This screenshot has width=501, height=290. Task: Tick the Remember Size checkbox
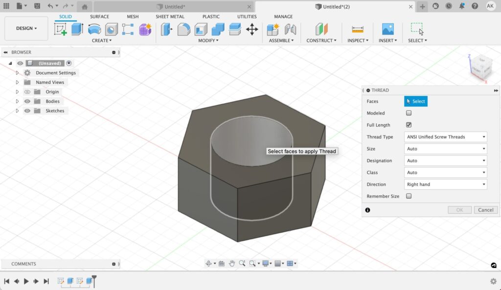pyautogui.click(x=409, y=196)
